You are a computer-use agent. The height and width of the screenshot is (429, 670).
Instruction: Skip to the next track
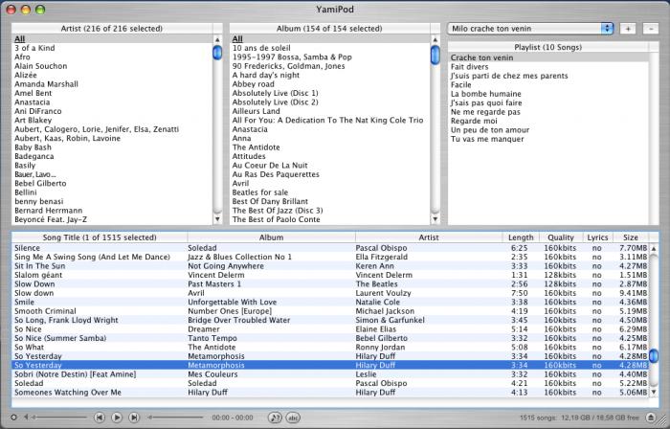click(x=134, y=418)
